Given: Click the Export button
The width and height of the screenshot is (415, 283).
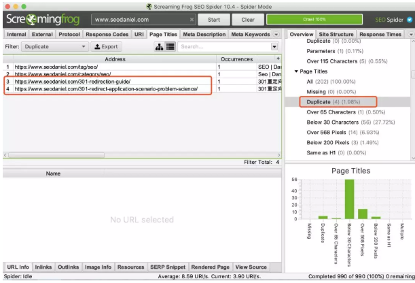Looking at the screenshot, I should [x=107, y=47].
